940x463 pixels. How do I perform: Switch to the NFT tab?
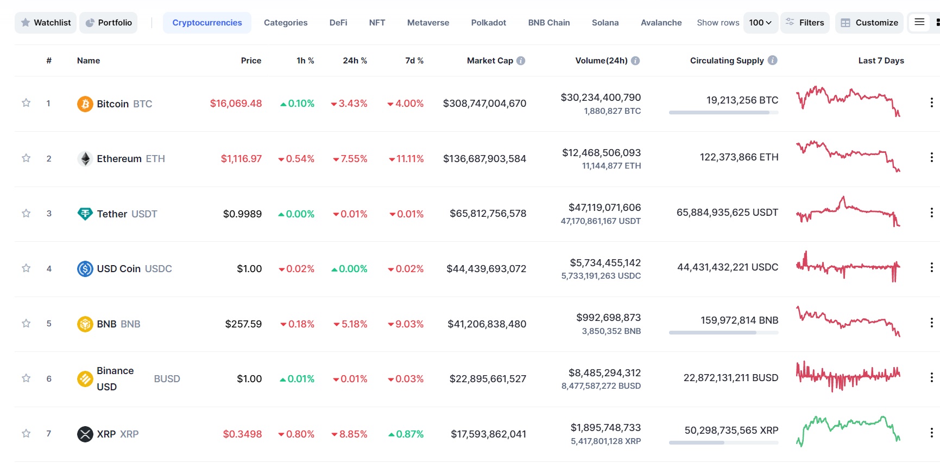click(377, 23)
